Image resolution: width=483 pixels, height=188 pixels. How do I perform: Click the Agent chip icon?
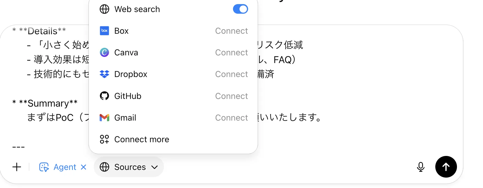44,167
